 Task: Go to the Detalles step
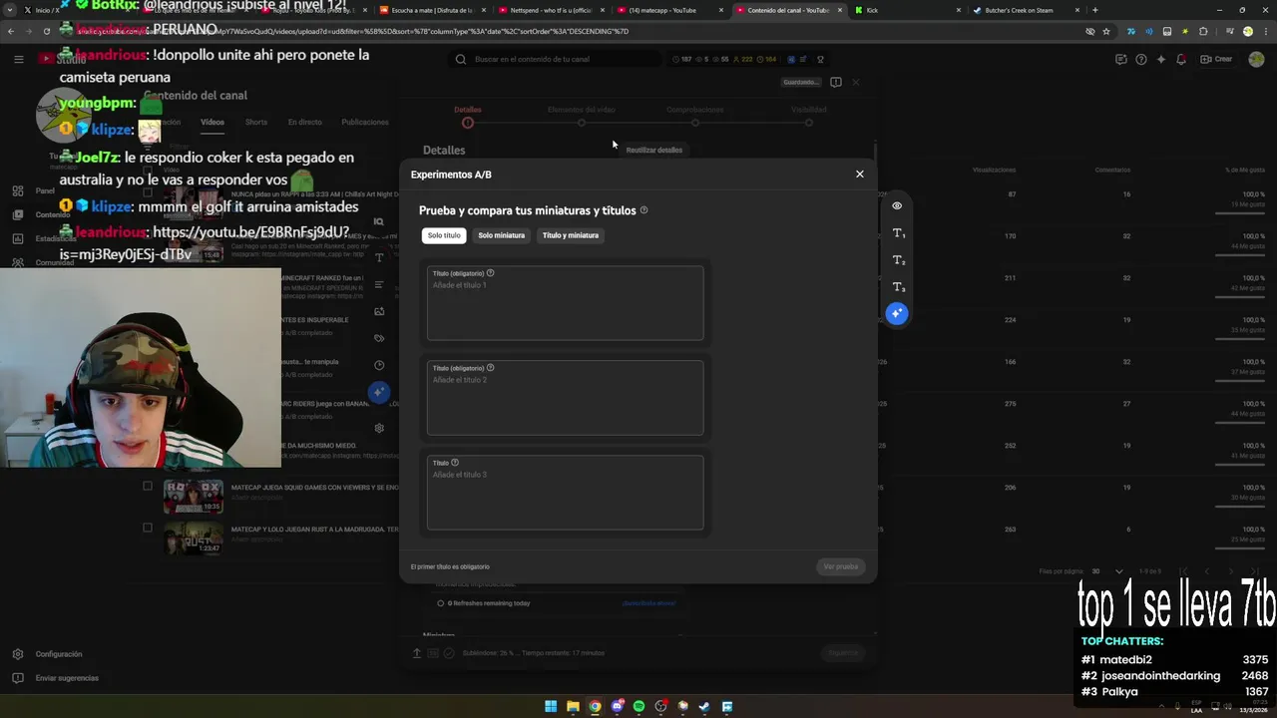[467, 116]
